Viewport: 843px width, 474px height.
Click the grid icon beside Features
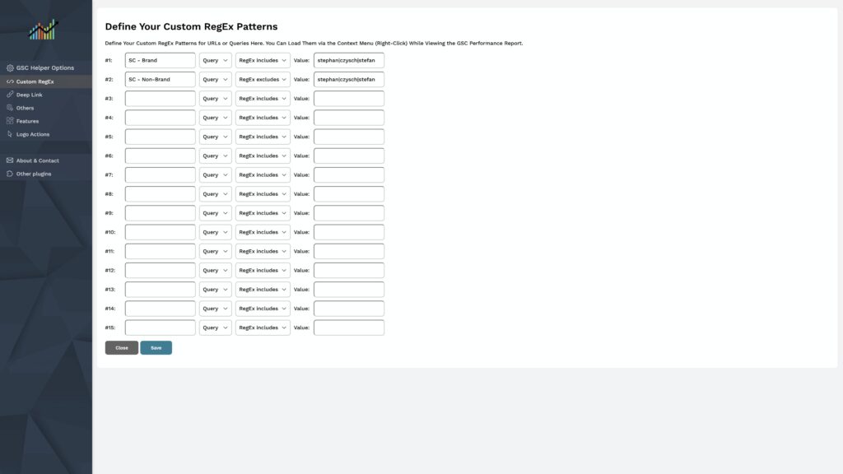point(10,121)
